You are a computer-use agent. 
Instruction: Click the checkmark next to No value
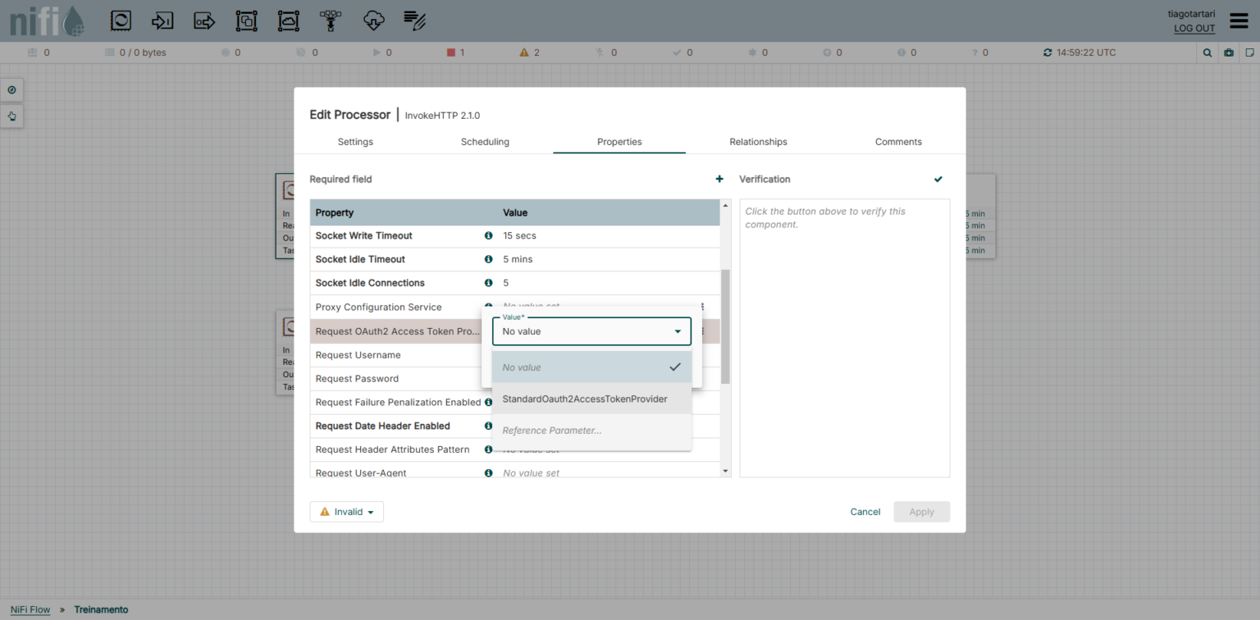coord(675,367)
